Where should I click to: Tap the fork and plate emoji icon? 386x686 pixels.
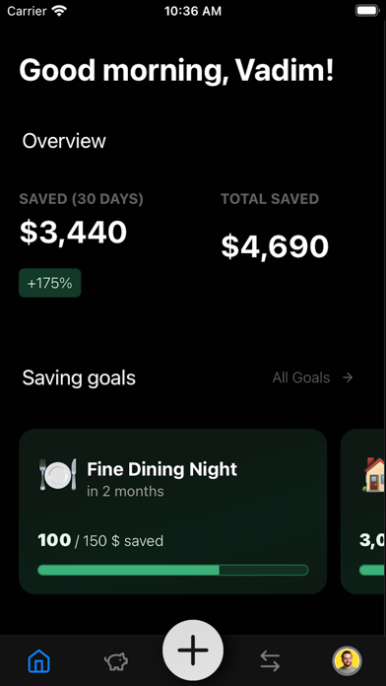[58, 474]
